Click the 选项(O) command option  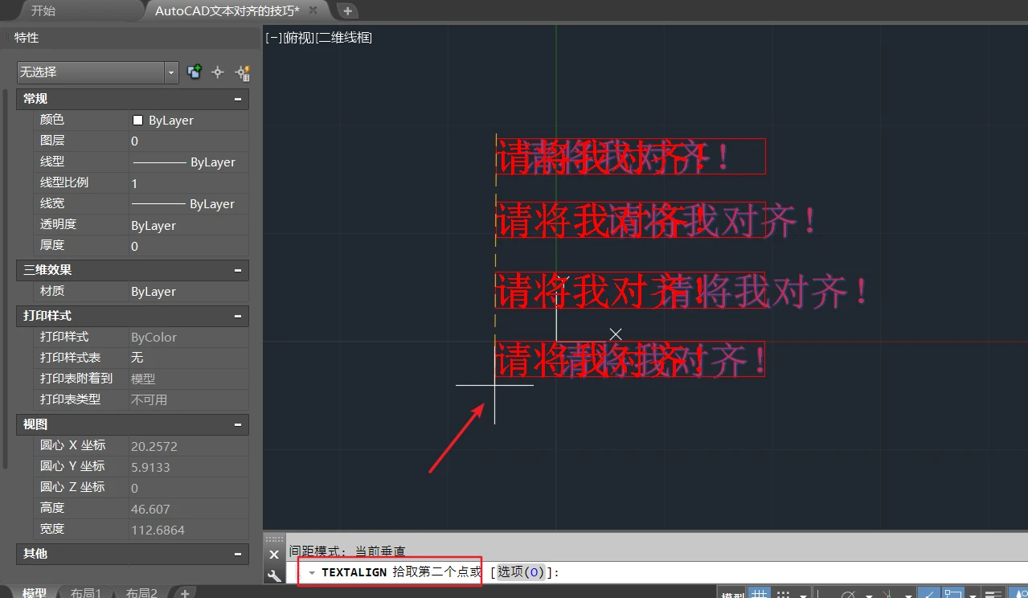[x=521, y=572]
